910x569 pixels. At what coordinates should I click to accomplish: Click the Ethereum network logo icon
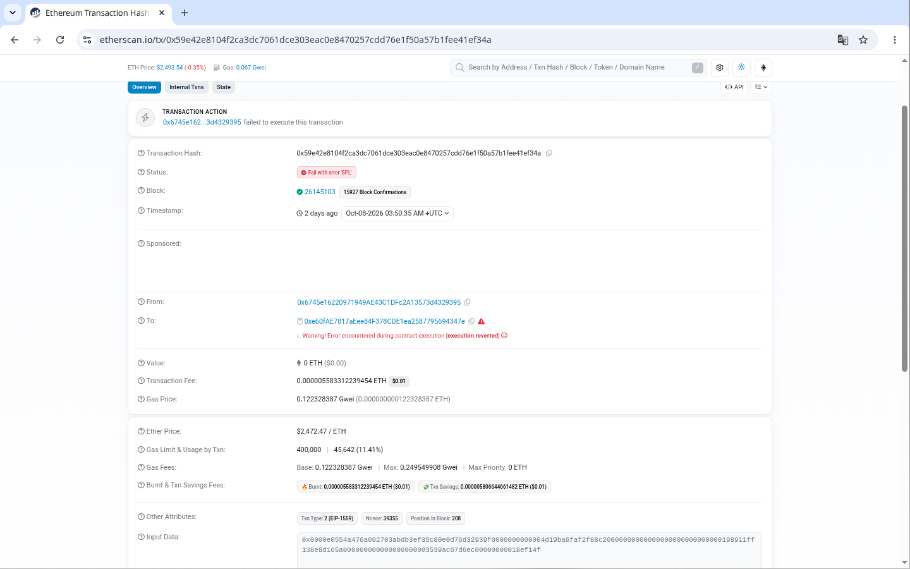tap(763, 68)
